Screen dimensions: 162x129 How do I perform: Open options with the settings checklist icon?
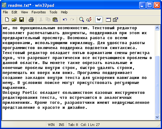click(x=115, y=20)
